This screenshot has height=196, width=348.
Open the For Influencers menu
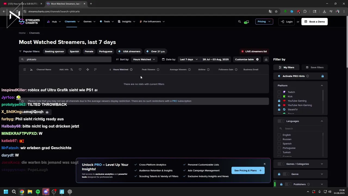pyautogui.click(x=152, y=22)
